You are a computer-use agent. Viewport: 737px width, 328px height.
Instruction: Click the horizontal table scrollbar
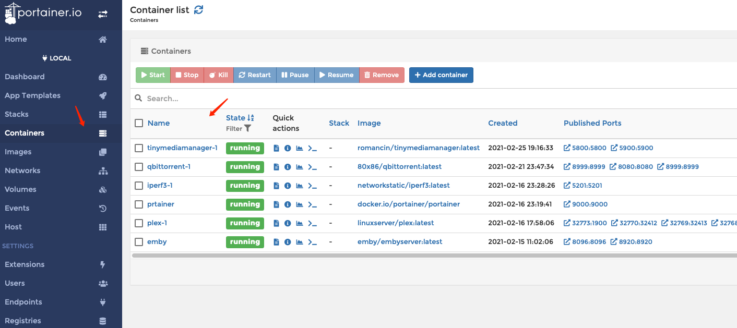(434, 256)
